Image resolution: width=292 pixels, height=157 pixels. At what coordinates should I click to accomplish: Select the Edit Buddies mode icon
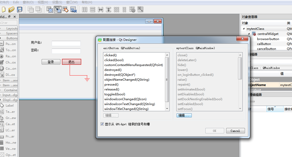(x=66, y=10)
